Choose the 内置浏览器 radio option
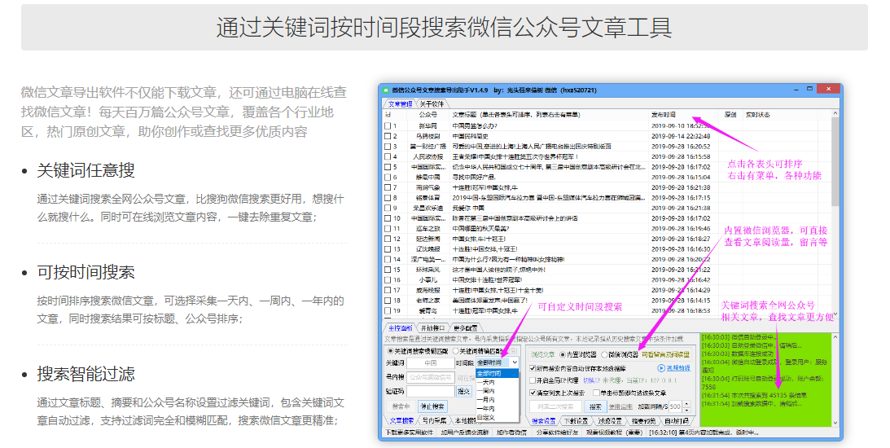This screenshot has height=448, width=890. 563,355
